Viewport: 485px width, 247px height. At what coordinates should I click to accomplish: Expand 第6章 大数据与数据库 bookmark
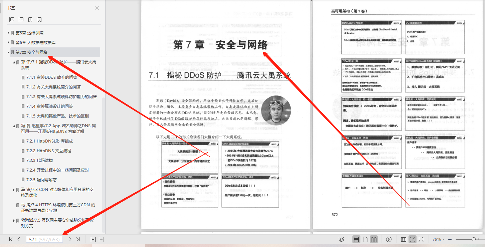8,43
